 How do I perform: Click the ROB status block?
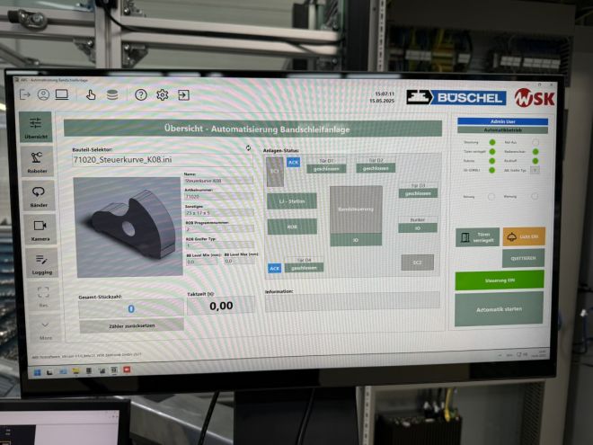tap(292, 227)
